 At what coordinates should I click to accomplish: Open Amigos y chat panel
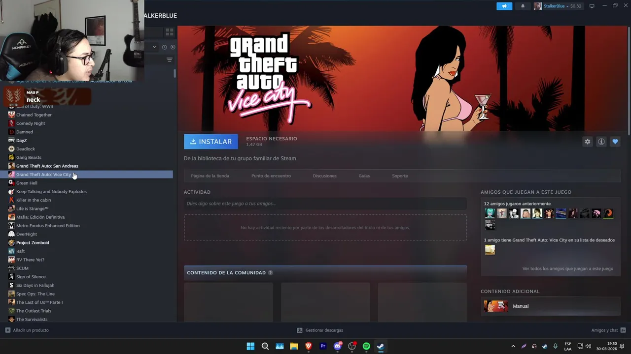point(608,330)
